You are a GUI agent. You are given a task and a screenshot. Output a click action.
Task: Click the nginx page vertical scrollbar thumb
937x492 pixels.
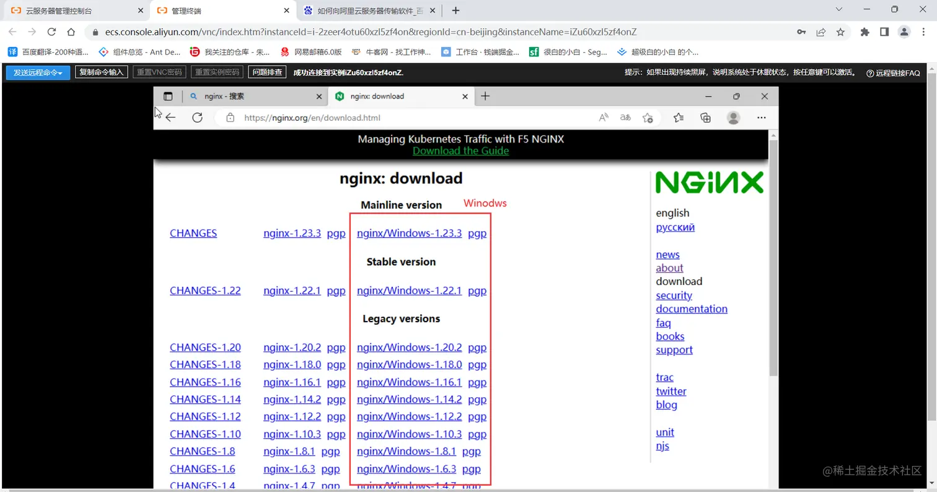point(773,257)
